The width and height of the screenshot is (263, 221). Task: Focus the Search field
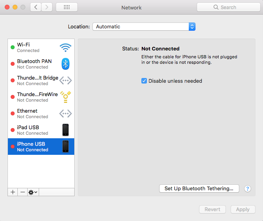(x=229, y=7)
